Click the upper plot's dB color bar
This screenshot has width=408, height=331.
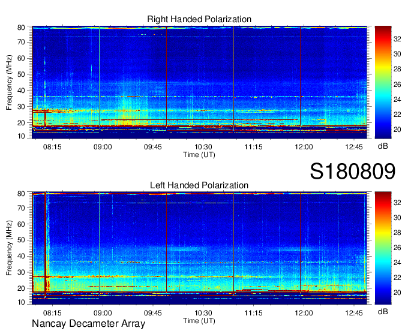(x=383, y=82)
